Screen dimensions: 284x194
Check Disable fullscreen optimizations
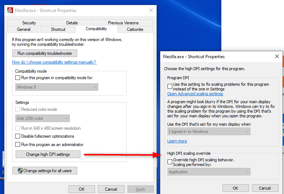pyautogui.click(x=17, y=136)
